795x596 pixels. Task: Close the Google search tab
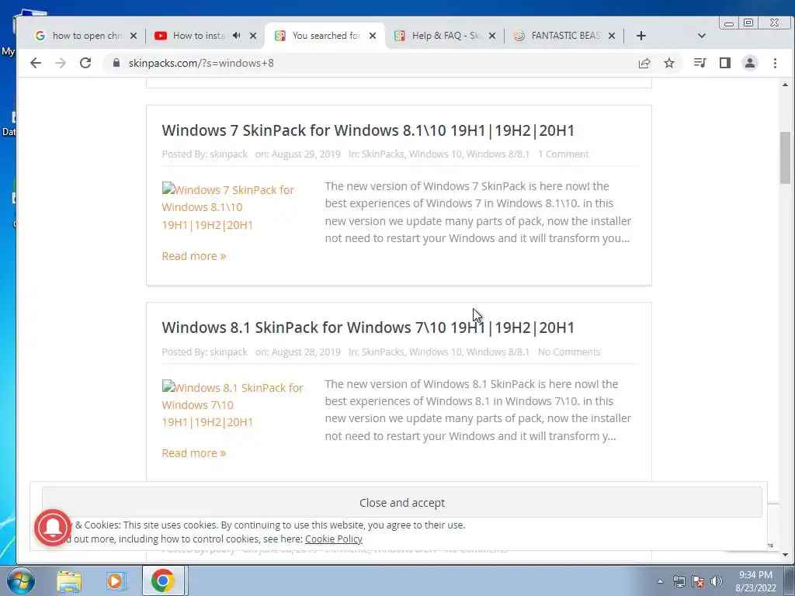click(x=134, y=36)
